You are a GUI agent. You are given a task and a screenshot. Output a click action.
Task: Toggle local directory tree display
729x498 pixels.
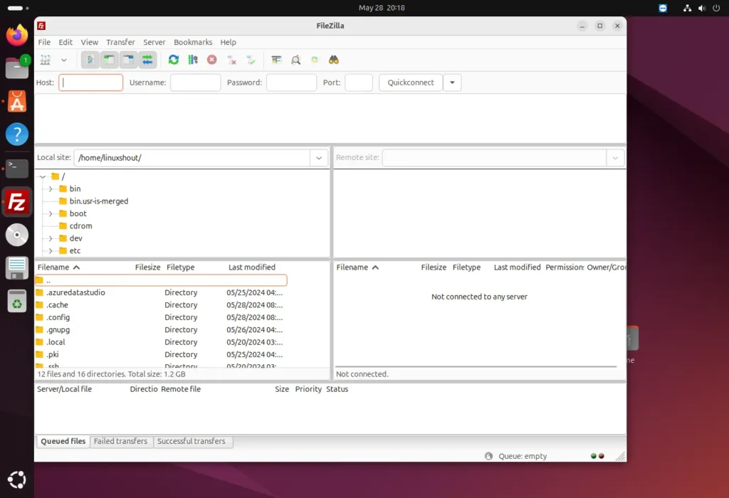pos(109,60)
